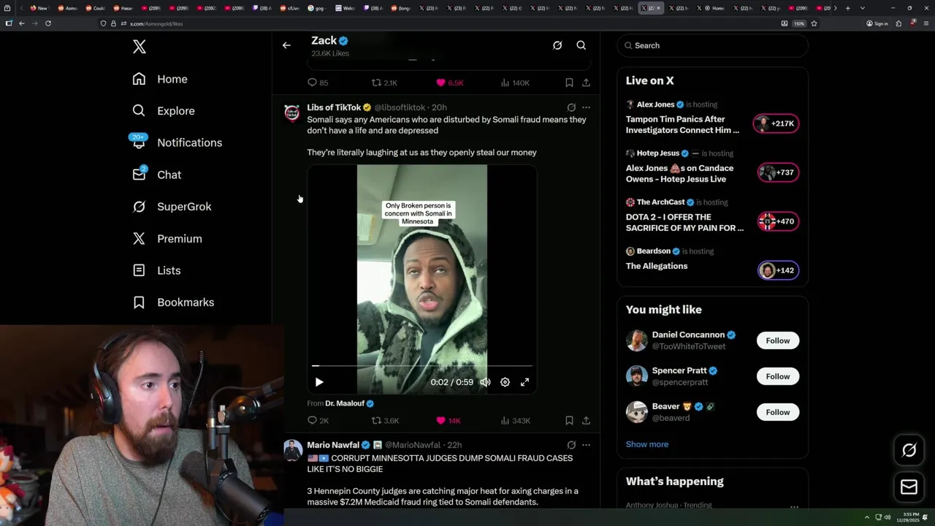Screen dimensions: 935x526
Task: Open 'Tampon Tim Panics' live broadcast title
Action: coord(682,124)
